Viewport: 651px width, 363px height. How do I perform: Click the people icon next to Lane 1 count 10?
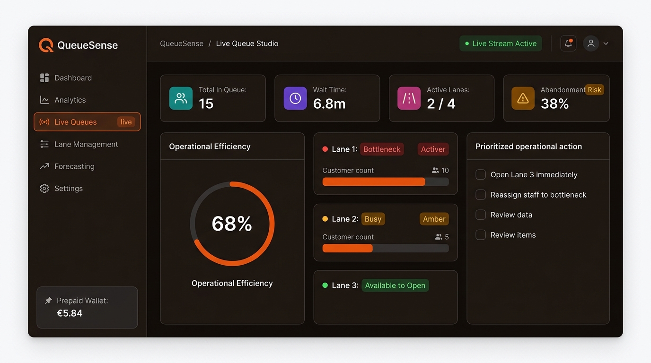click(435, 170)
